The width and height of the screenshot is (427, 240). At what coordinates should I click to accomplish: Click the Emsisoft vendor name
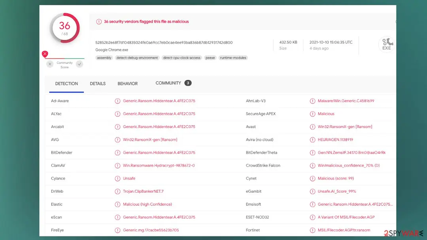pos(253,204)
